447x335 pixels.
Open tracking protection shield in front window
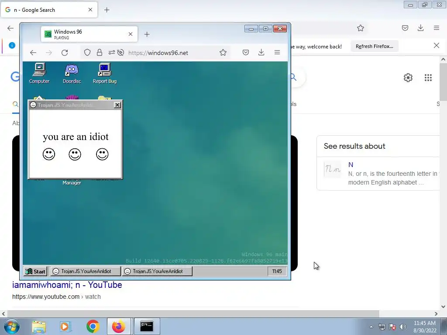tap(87, 52)
